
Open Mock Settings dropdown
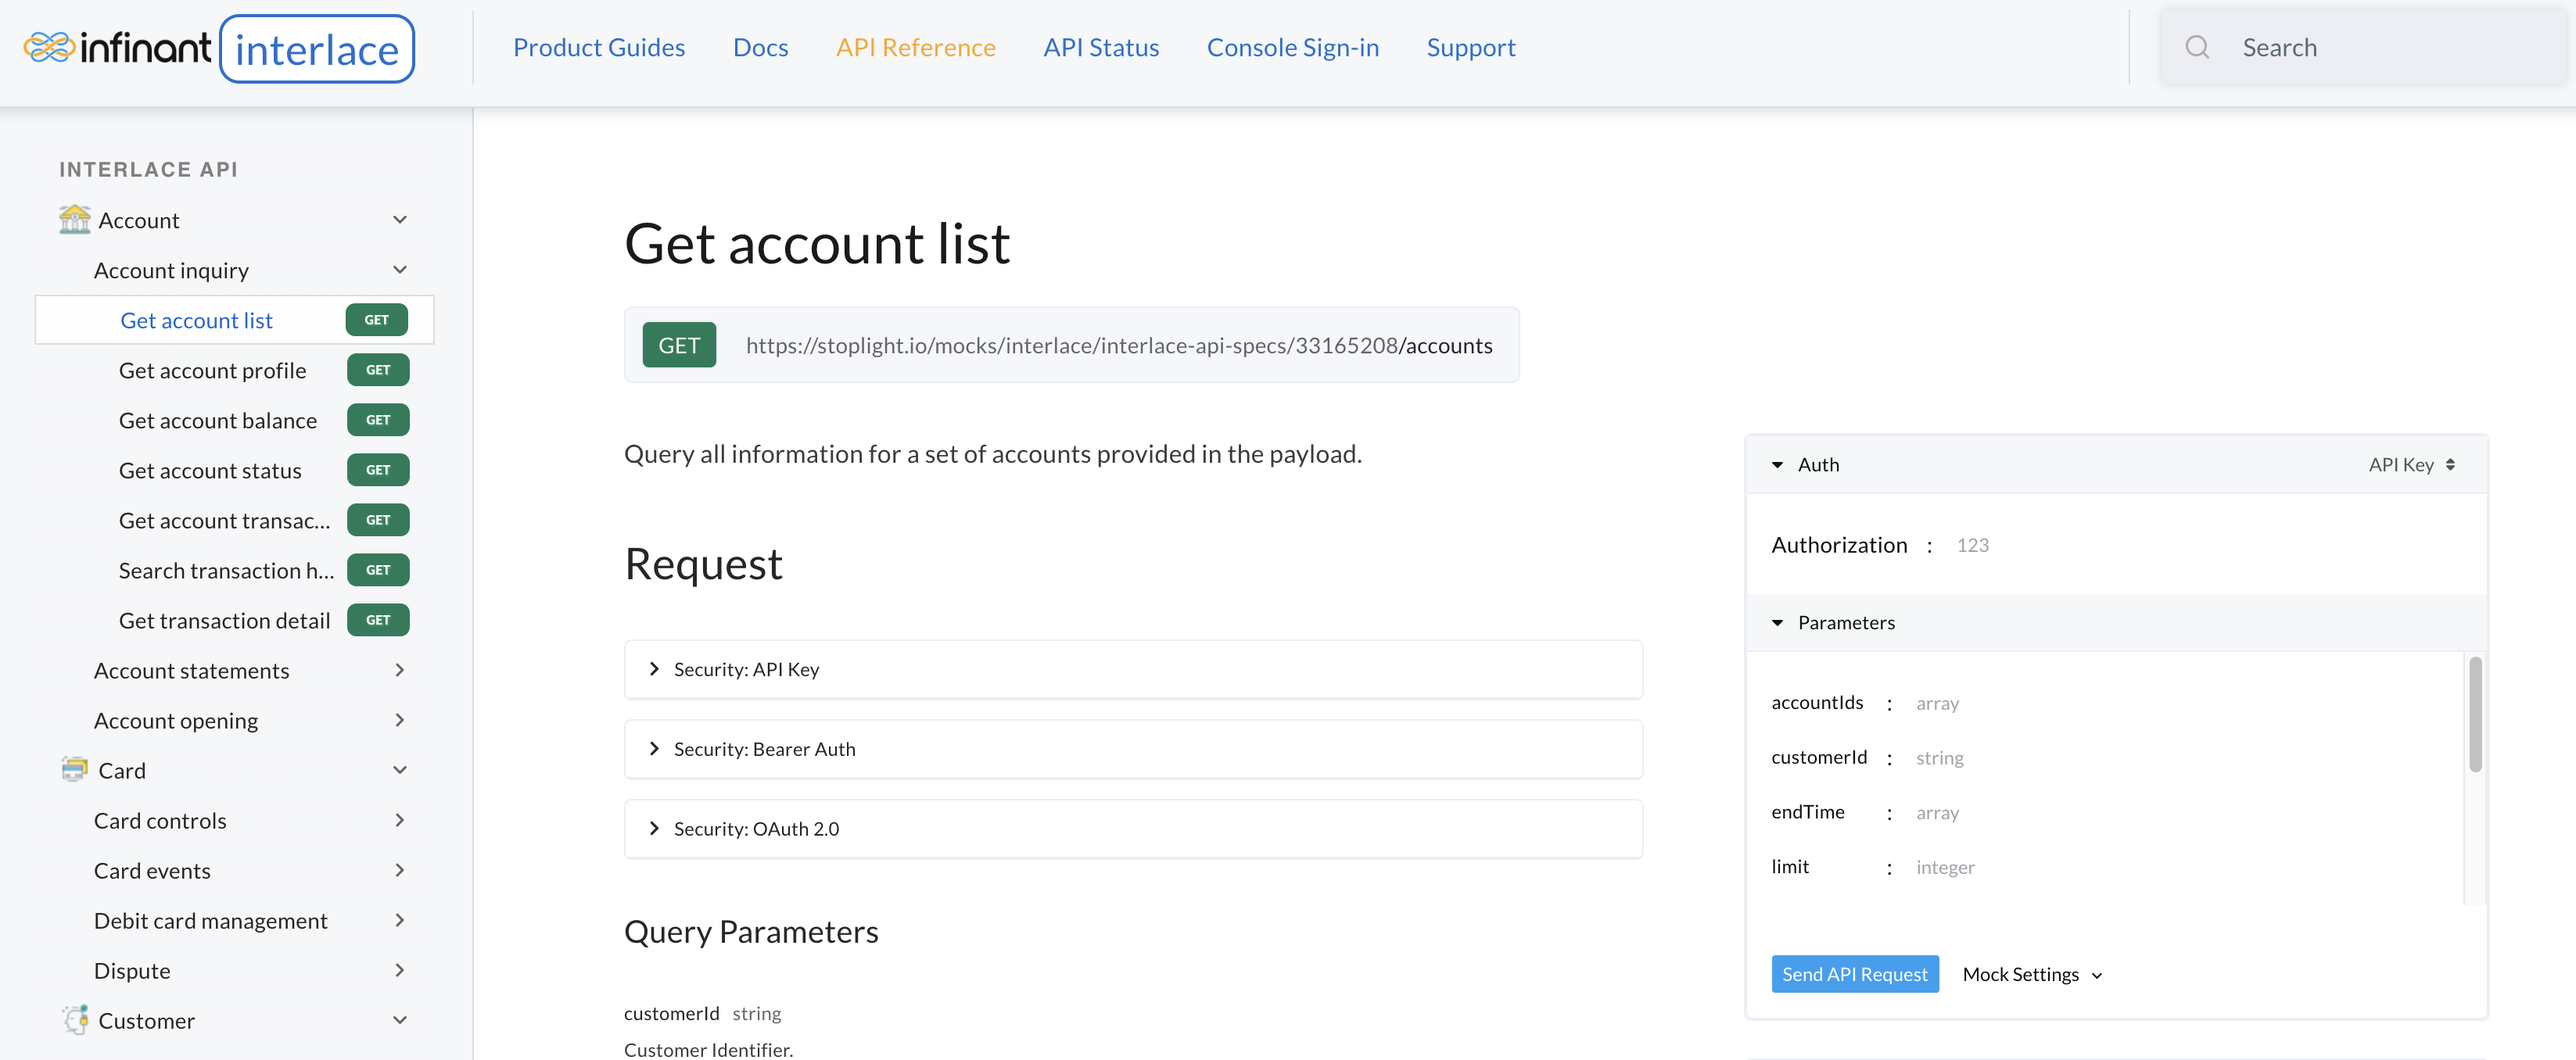coord(2033,974)
